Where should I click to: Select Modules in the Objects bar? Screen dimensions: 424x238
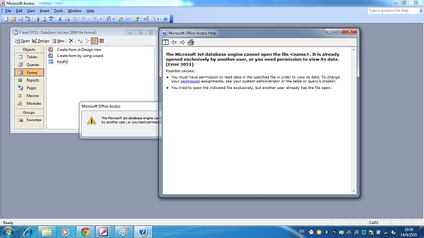tap(29, 104)
